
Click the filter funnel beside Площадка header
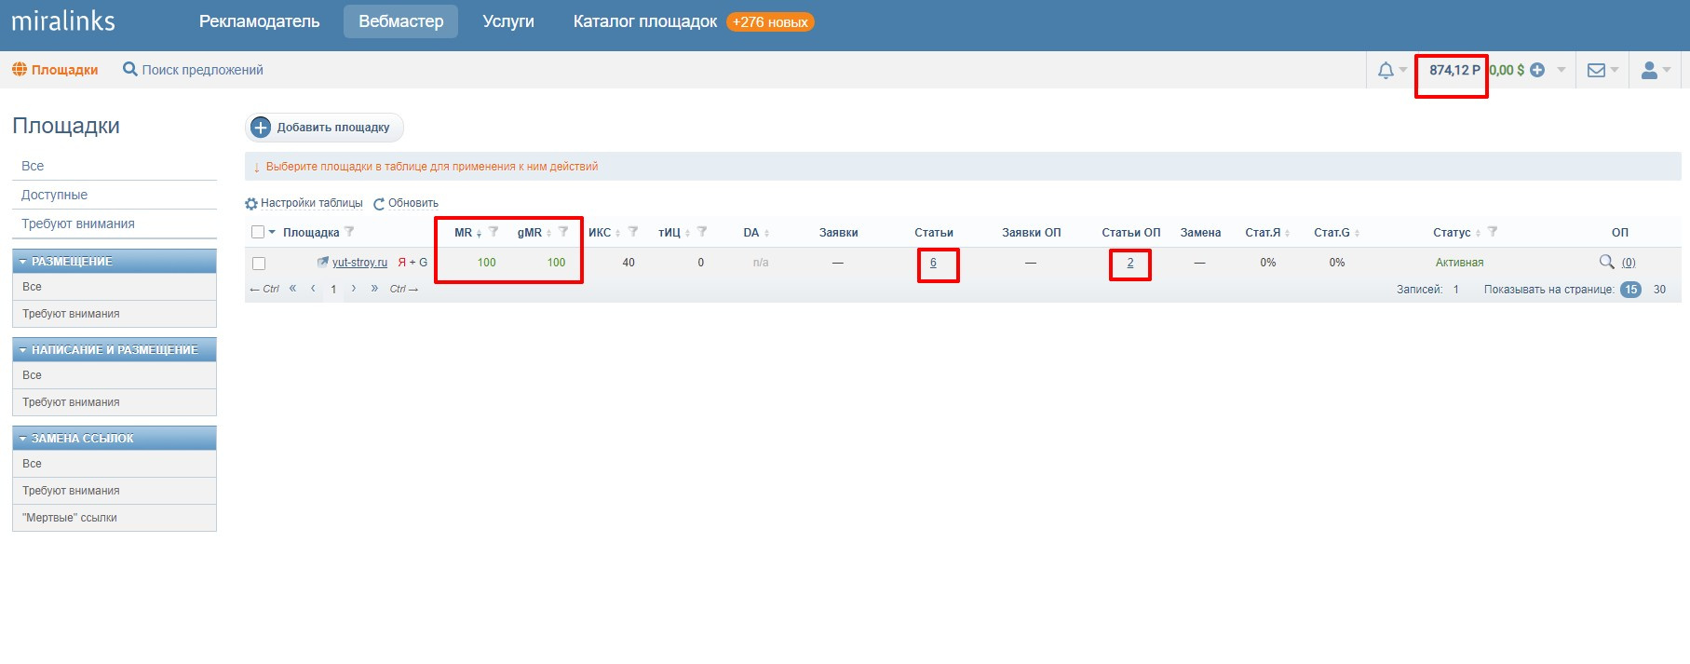349,232
